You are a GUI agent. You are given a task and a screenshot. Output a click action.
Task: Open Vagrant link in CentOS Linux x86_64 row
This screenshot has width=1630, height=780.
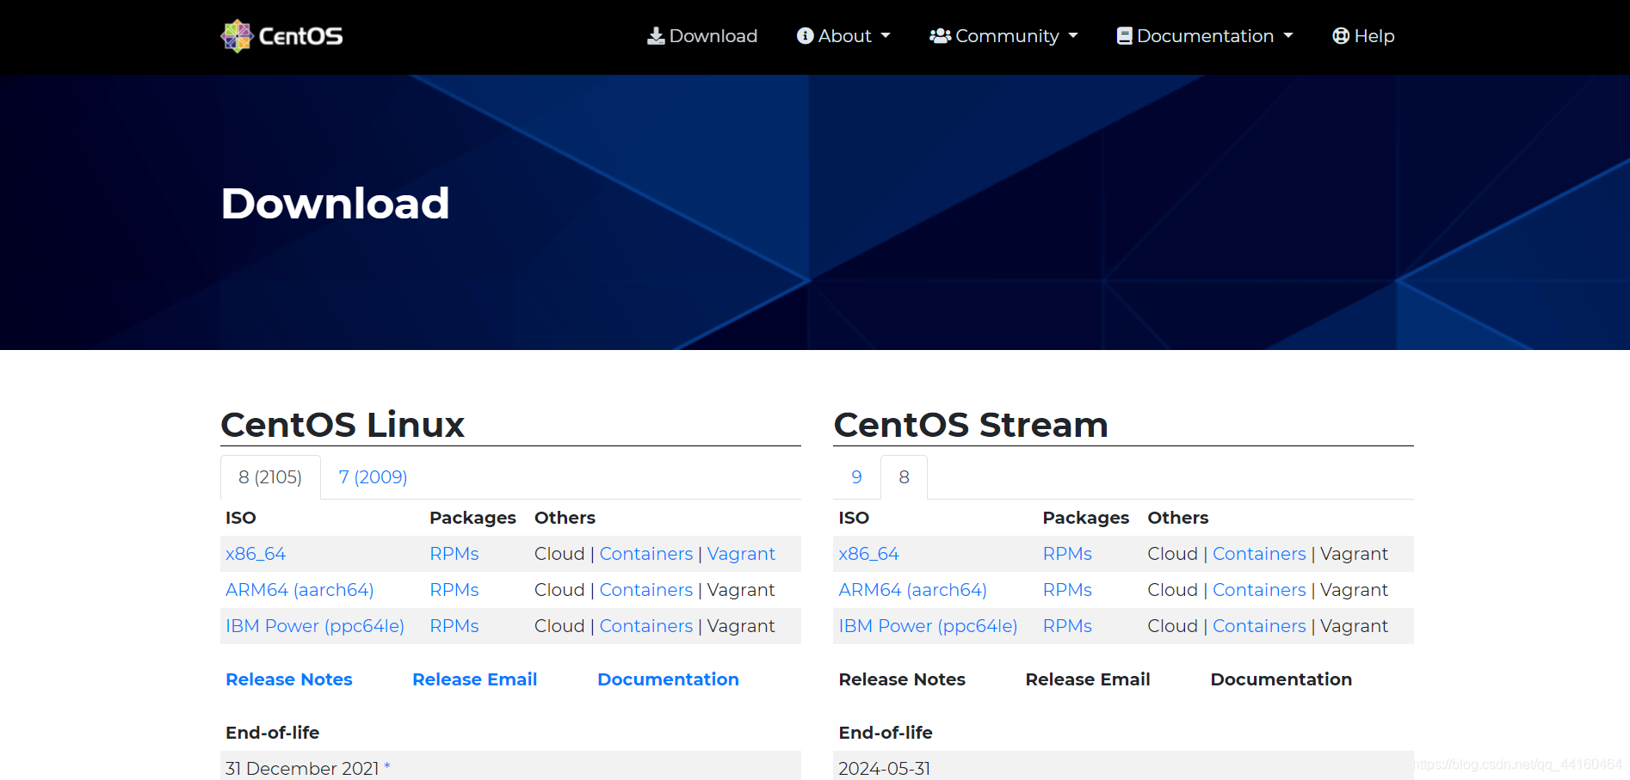pos(741,554)
